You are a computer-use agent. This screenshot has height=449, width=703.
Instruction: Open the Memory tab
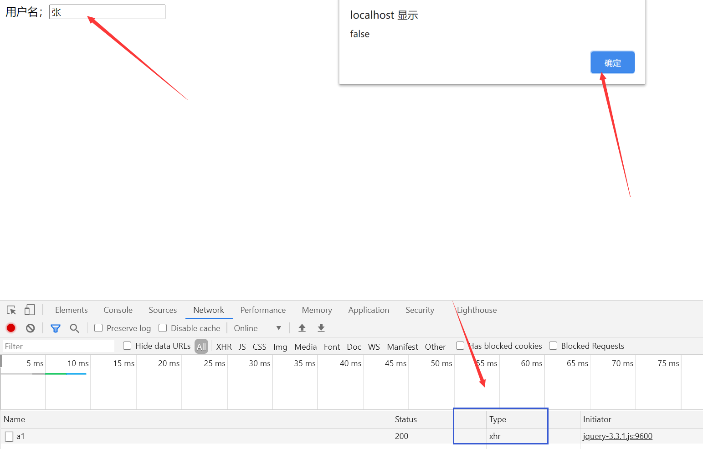point(317,310)
